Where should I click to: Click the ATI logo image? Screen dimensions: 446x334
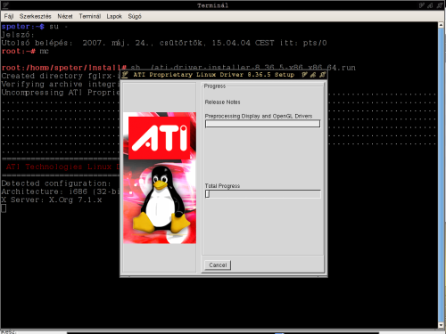tap(160, 138)
